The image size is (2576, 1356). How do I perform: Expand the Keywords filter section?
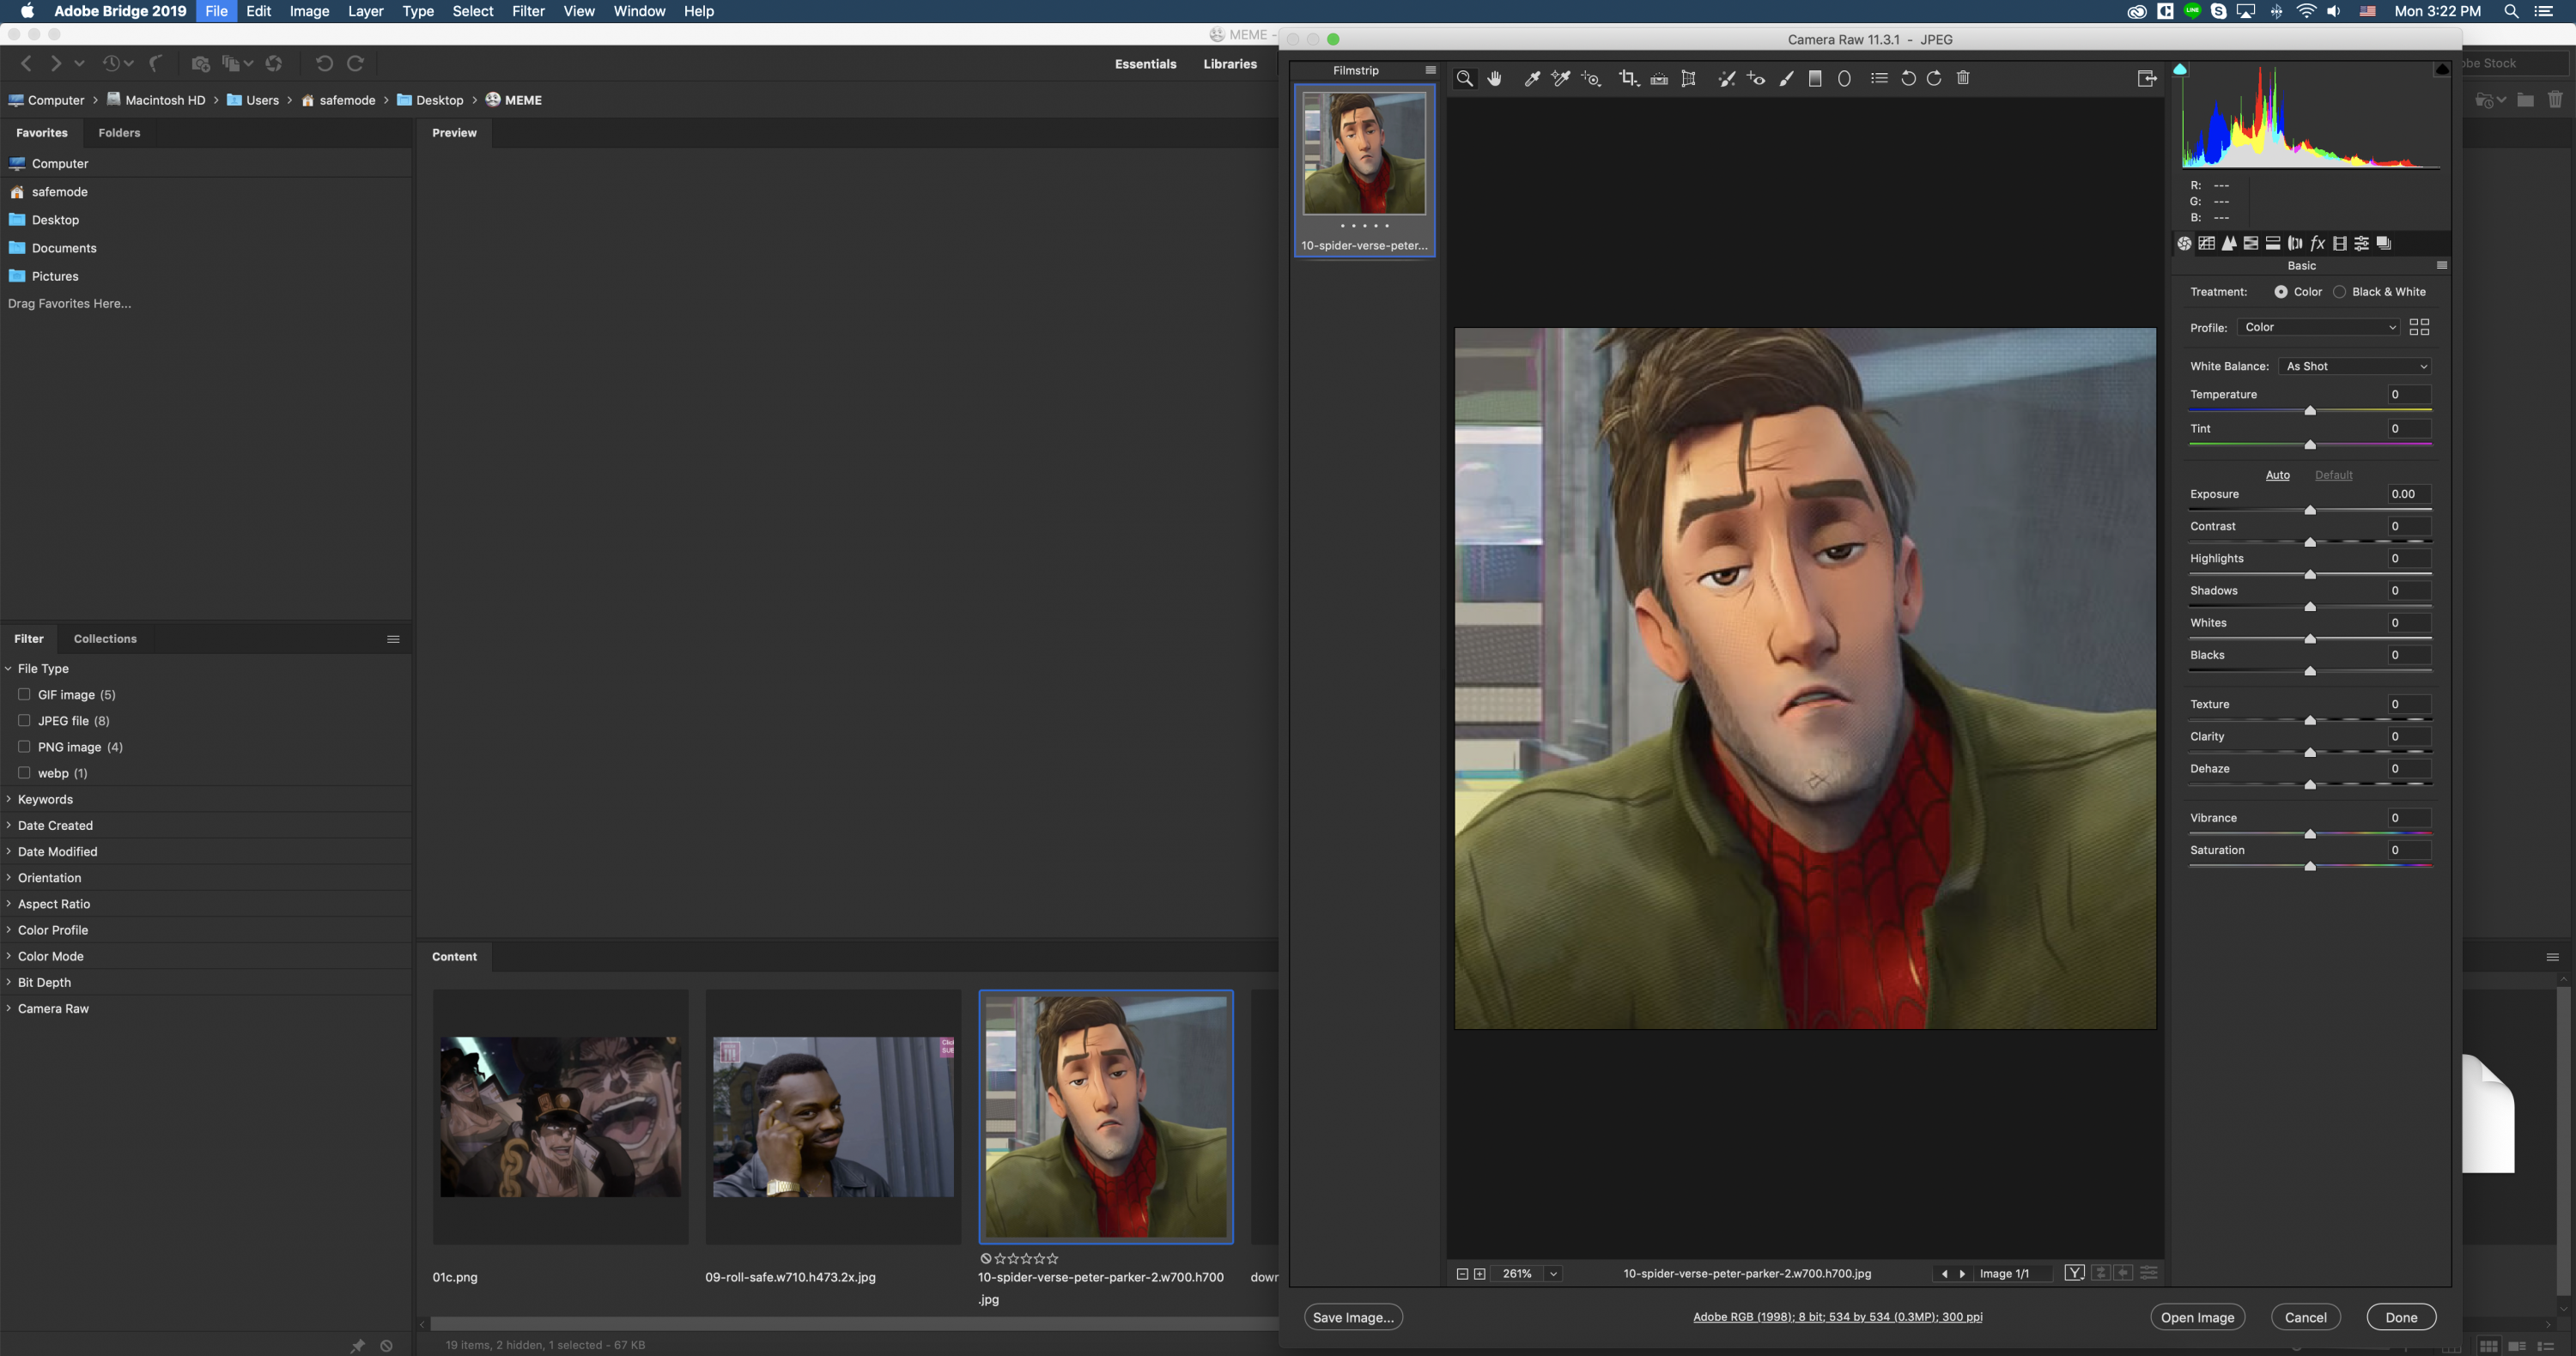45,799
